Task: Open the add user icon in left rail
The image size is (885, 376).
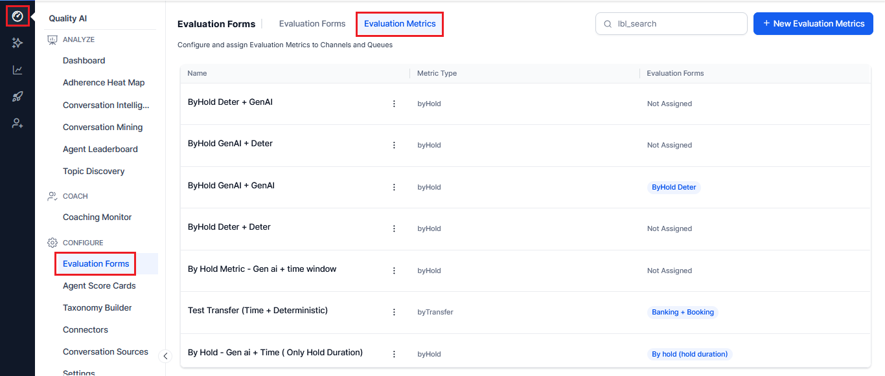Action: (x=17, y=124)
